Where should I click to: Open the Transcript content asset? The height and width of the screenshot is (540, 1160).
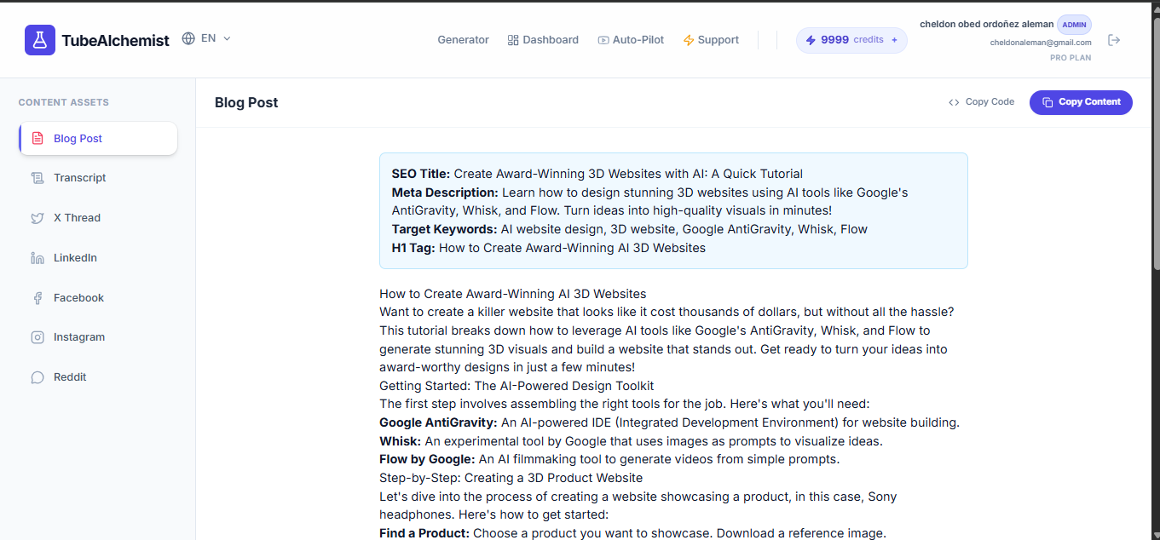click(x=78, y=177)
